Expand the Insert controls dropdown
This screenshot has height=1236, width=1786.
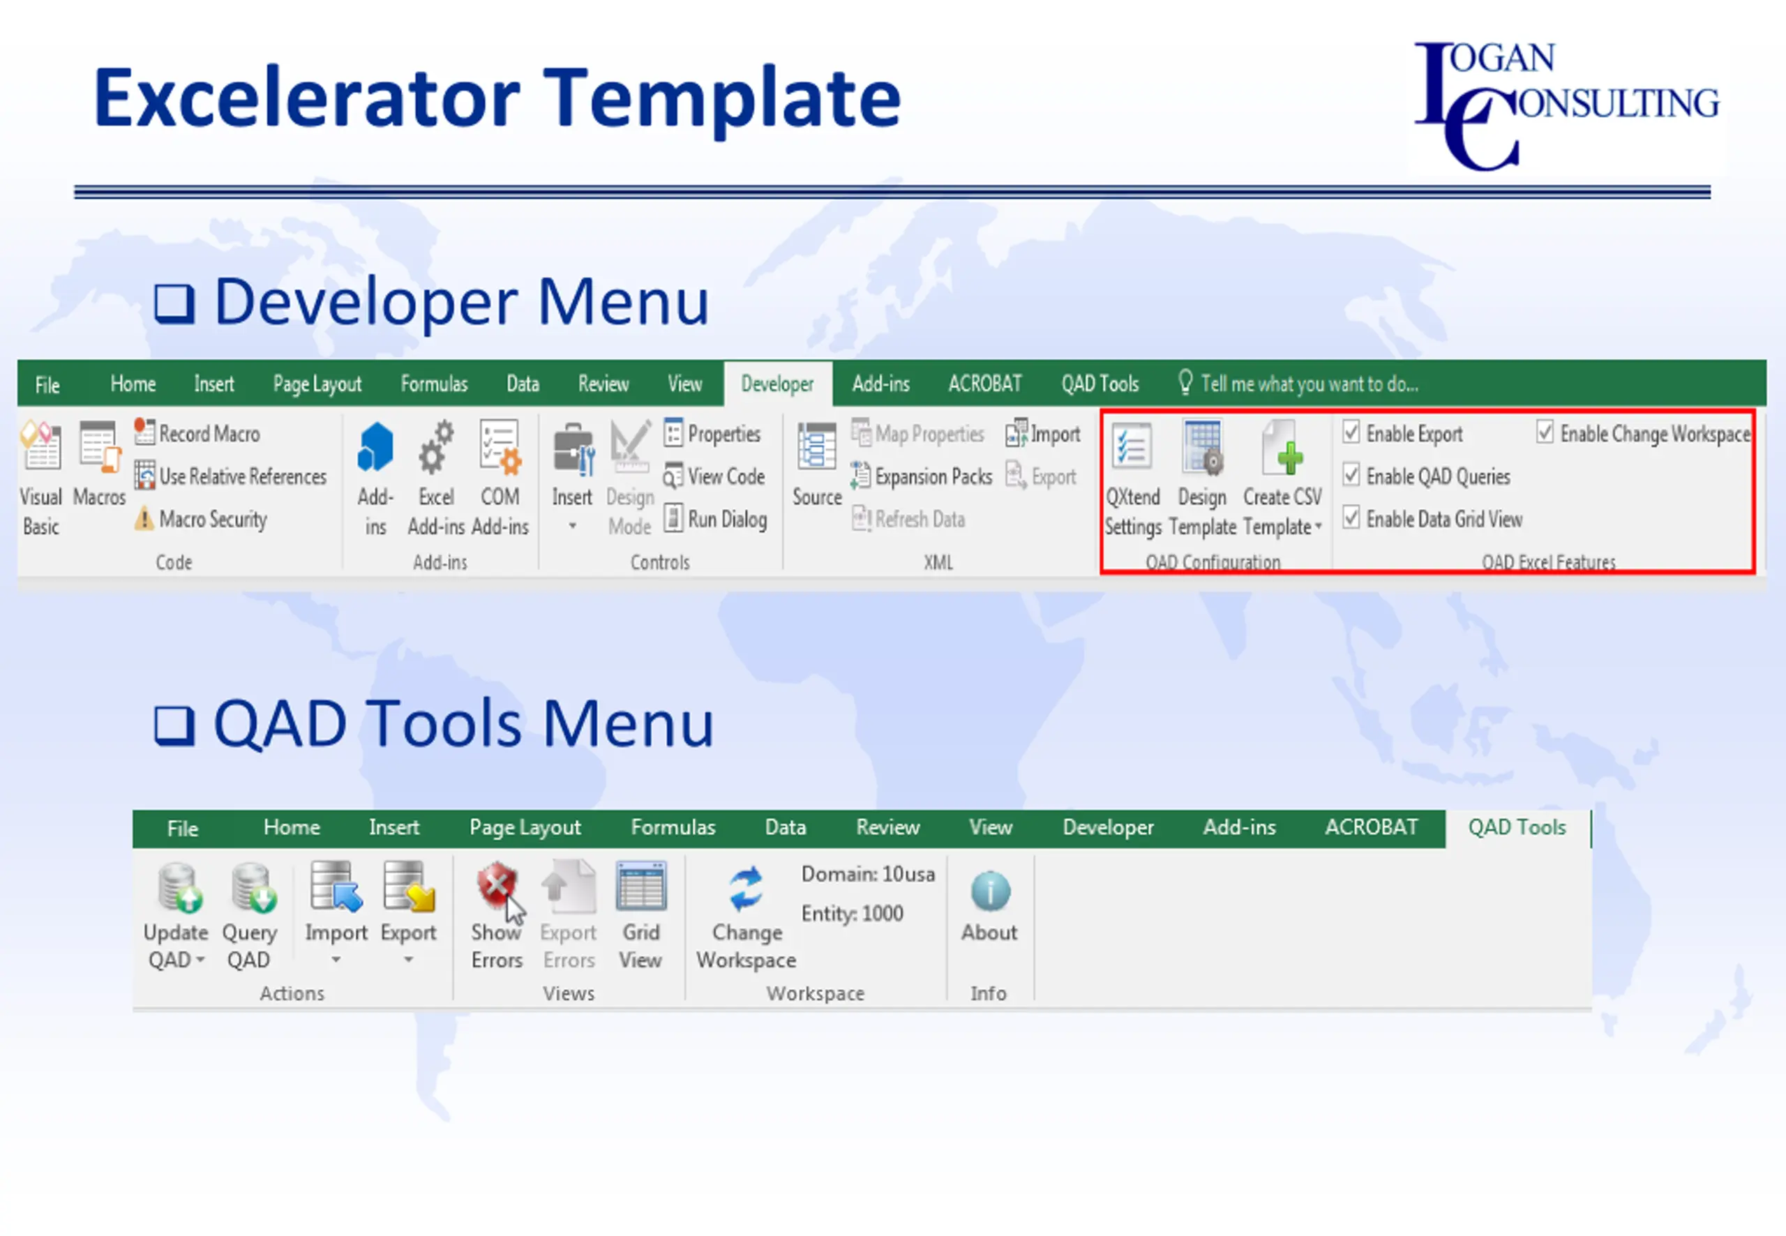click(572, 526)
